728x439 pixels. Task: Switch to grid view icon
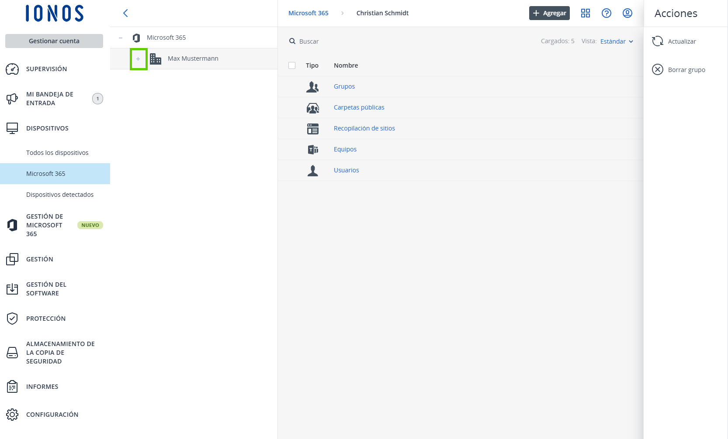tap(585, 13)
